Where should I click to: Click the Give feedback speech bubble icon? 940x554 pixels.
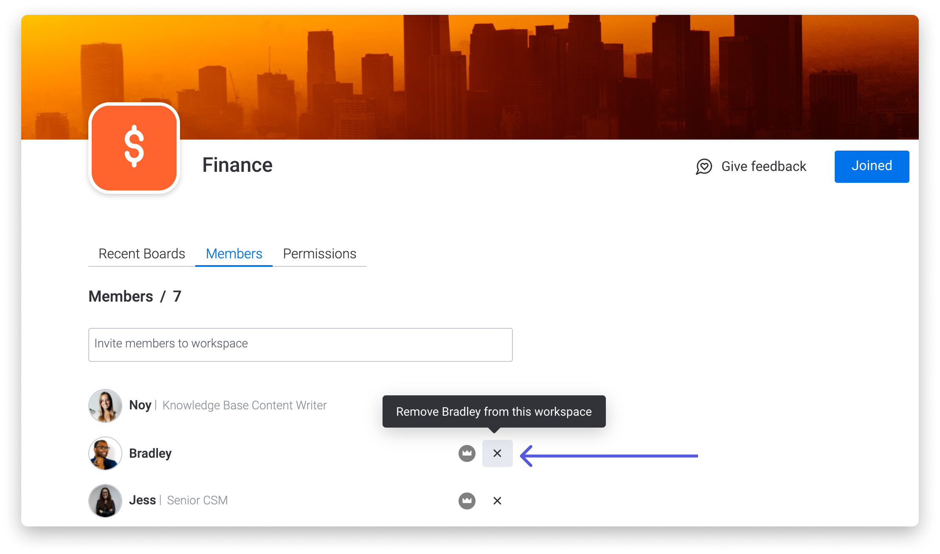pyautogui.click(x=704, y=166)
